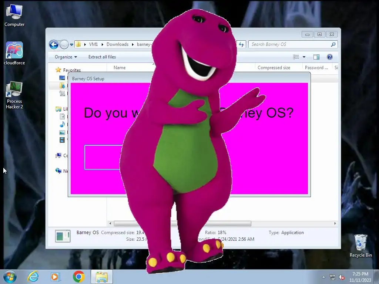379x284 pixels.
Task: Click the Explorer forward arrow button
Action: click(64, 44)
